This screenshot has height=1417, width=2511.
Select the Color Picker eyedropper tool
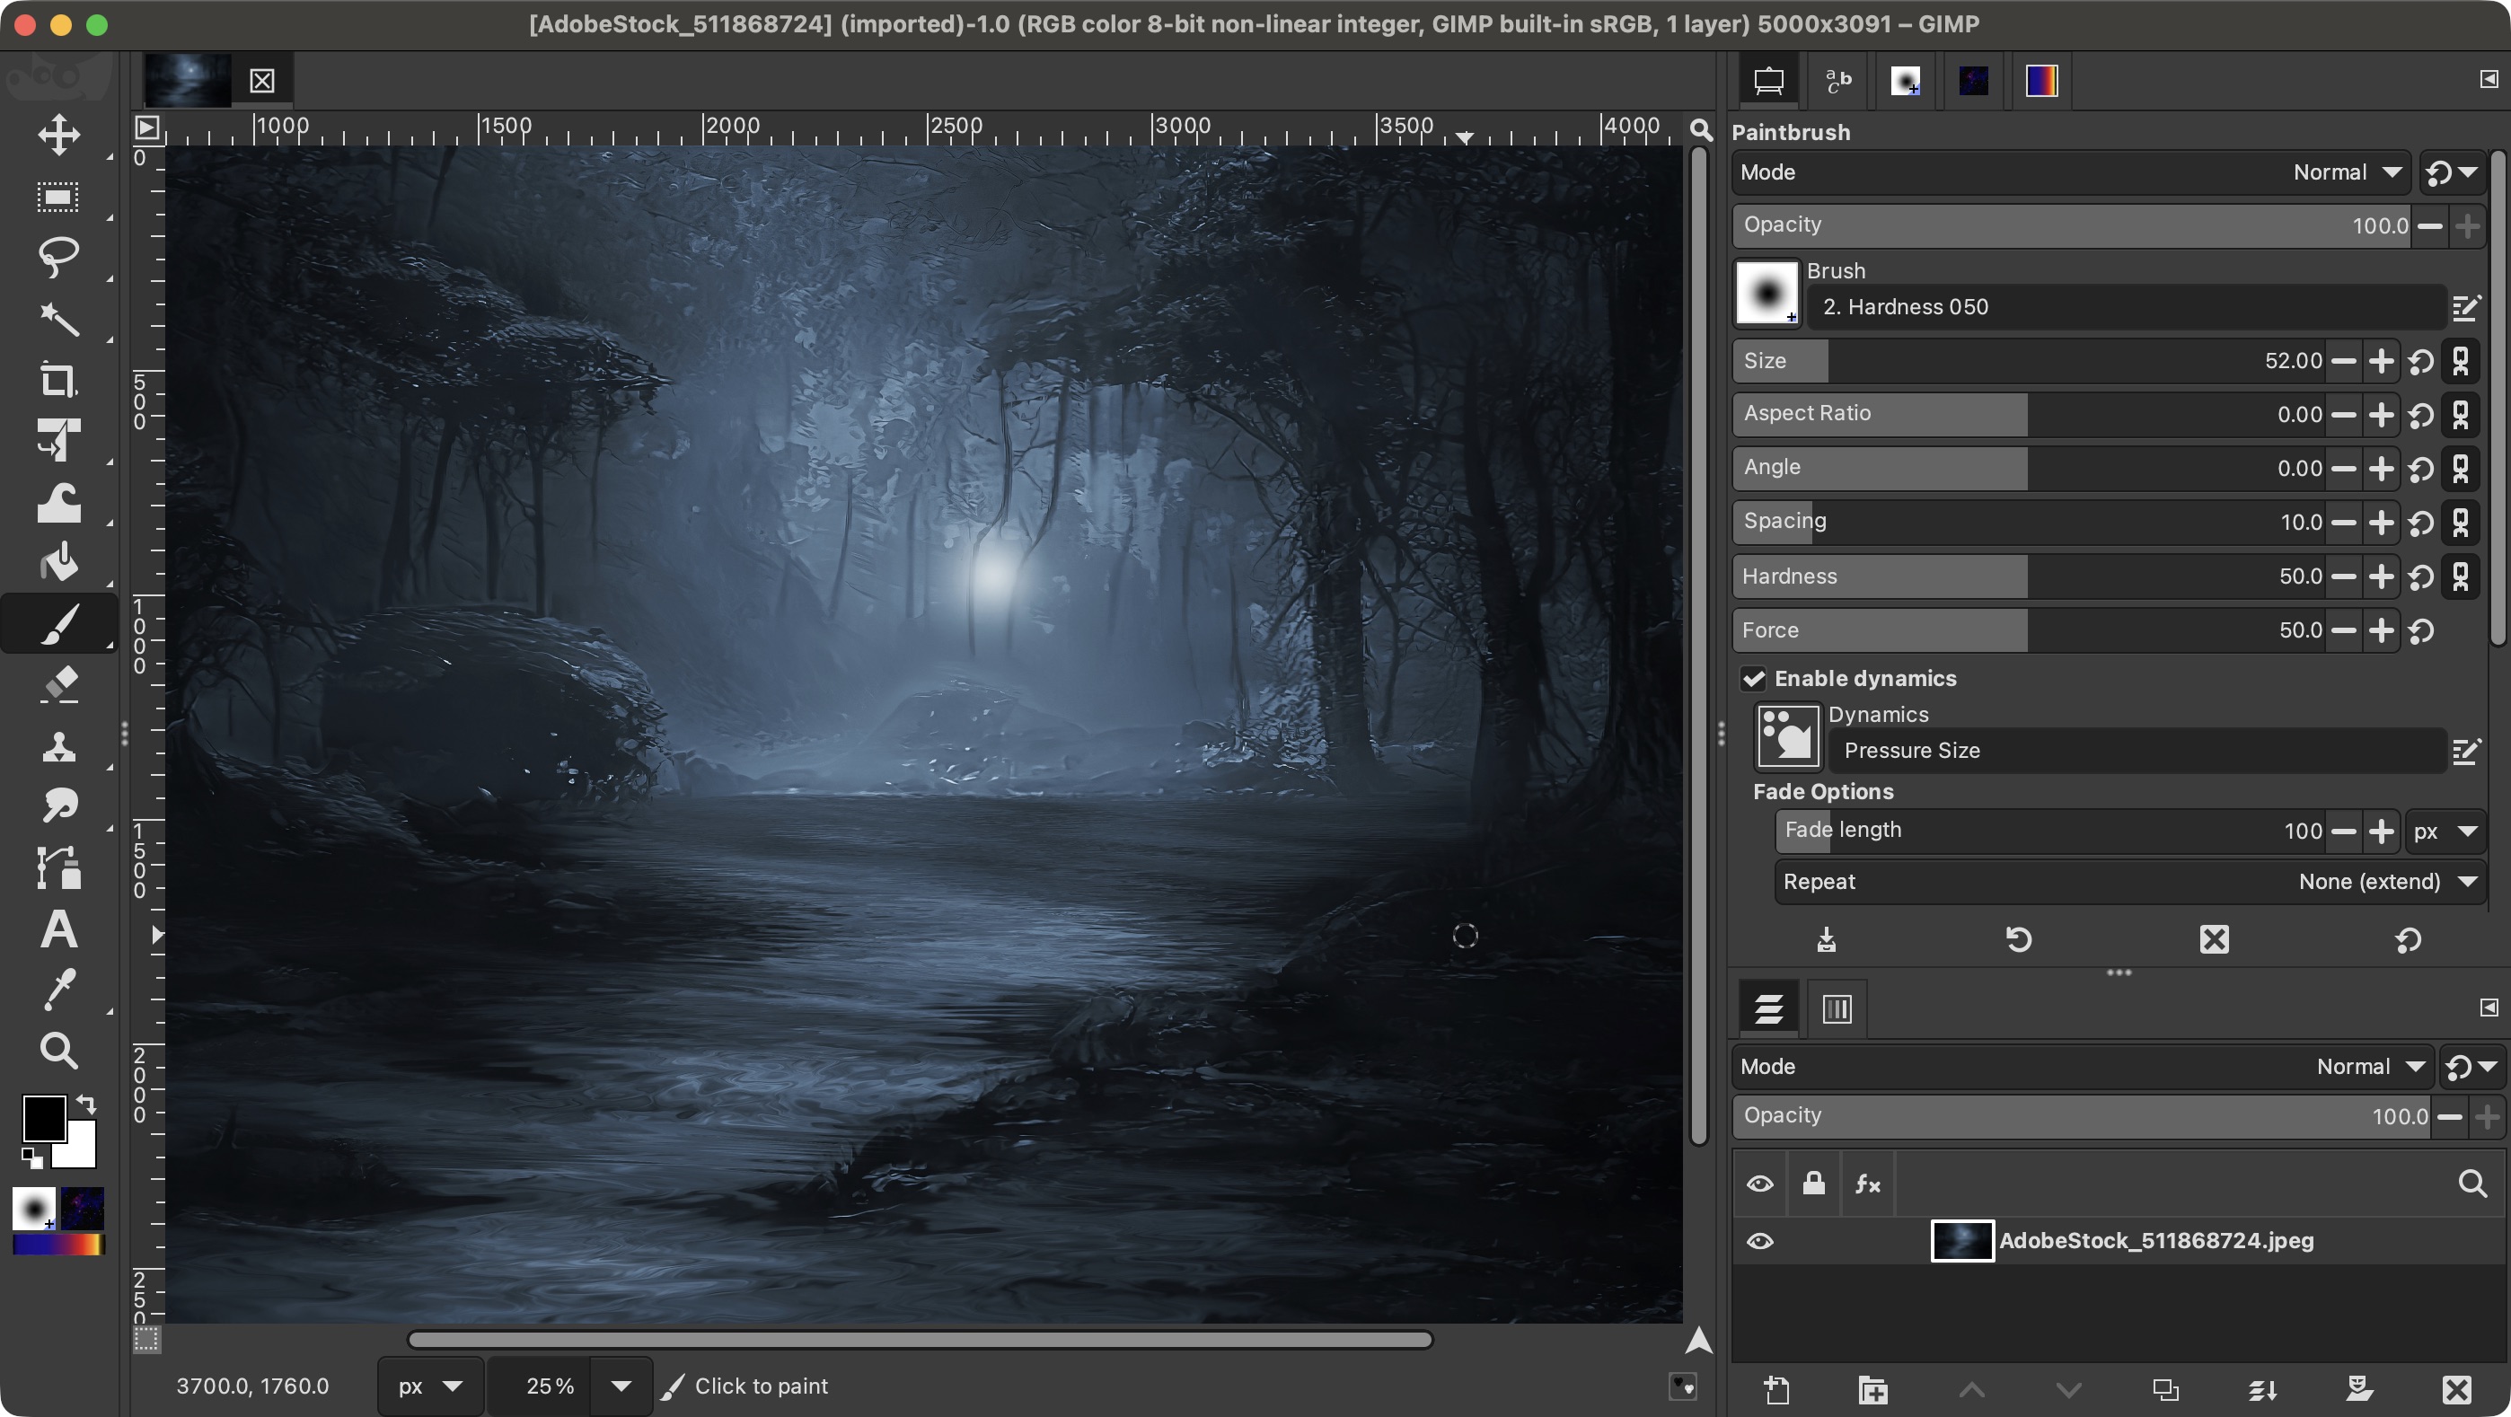58,990
